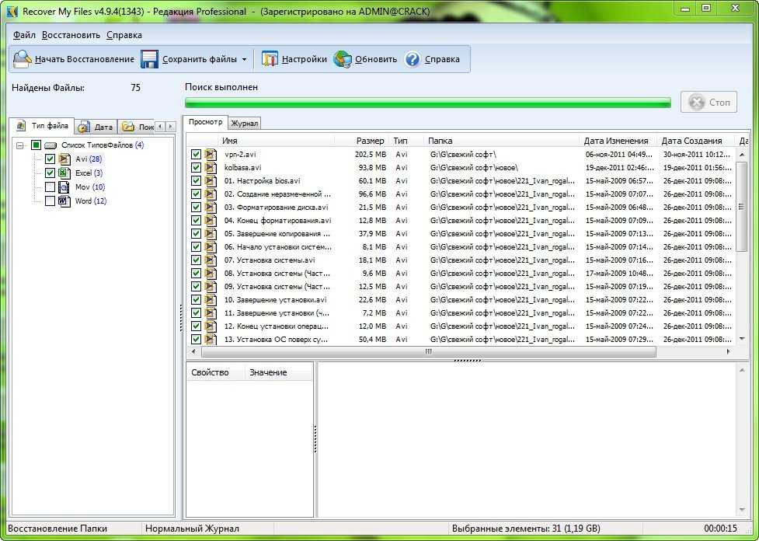Click the file list scroll-down arrow
The width and height of the screenshot is (759, 541).
click(742, 339)
